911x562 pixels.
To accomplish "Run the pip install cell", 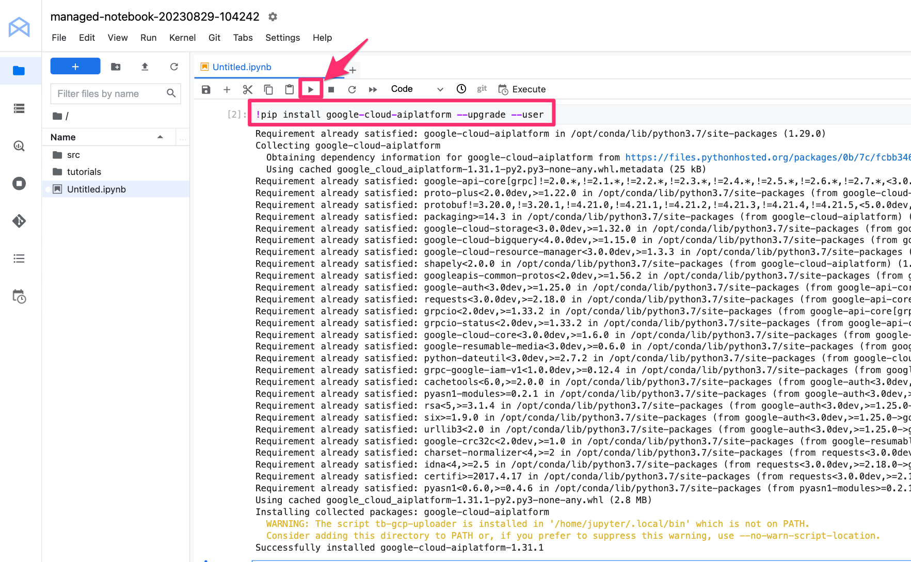I will tap(311, 89).
